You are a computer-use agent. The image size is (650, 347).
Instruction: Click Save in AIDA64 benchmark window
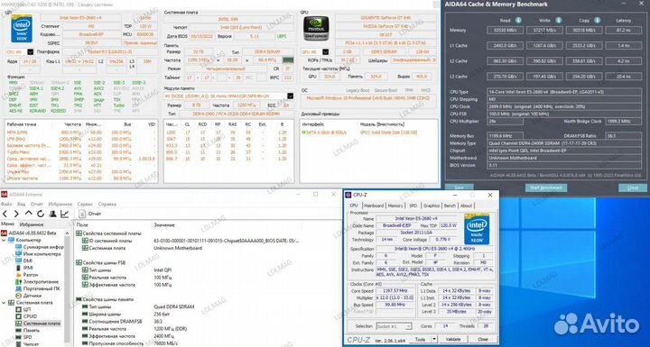[x=459, y=187]
